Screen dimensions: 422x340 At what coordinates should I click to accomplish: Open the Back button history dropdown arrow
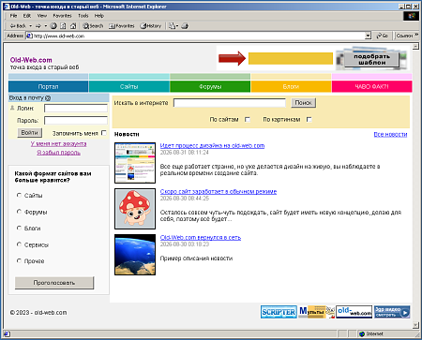click(30, 26)
